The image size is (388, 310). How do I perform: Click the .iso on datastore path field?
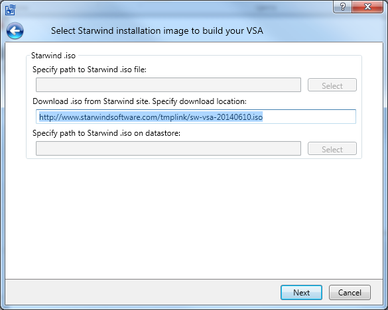click(x=168, y=148)
